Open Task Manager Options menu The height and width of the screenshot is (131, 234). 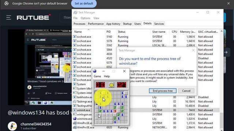(x=85, y=18)
